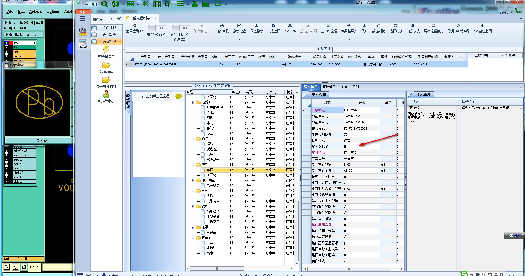Click the 修复ECN丢流程 wrench icon

458,25
